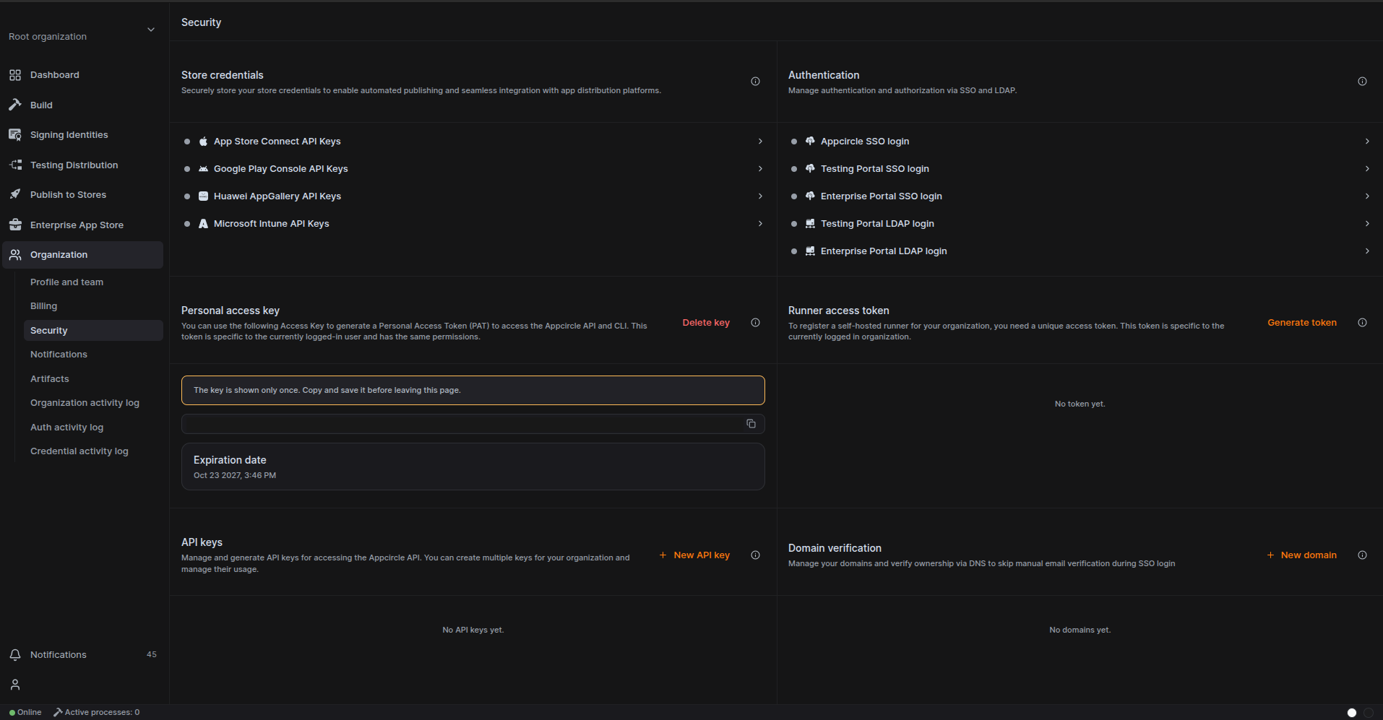This screenshot has height=720, width=1383.
Task: Click info icon beside New domain
Action: 1362,555
